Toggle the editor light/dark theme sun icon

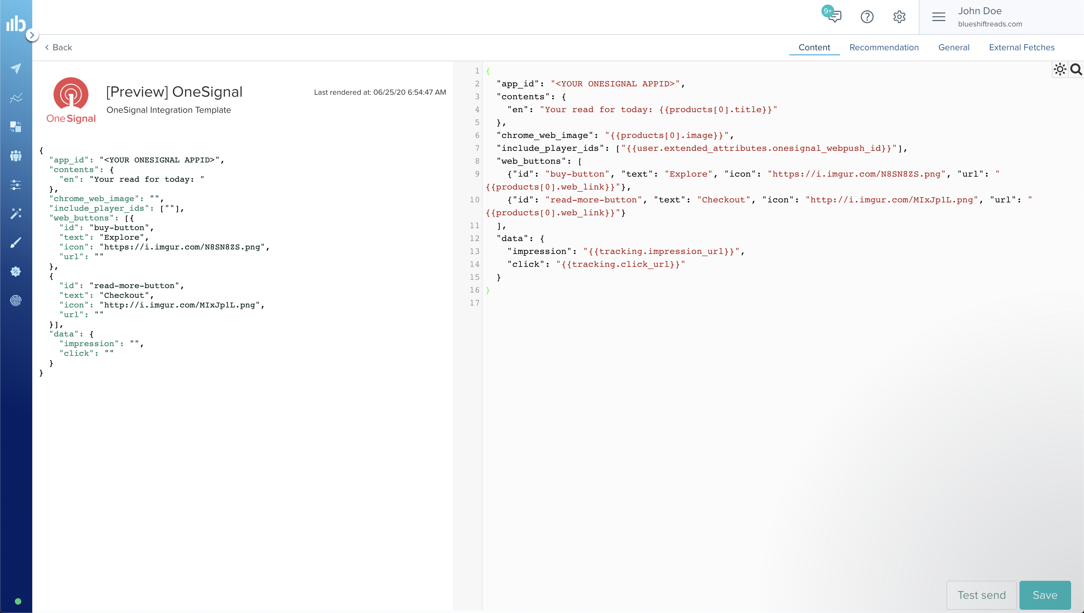coord(1060,70)
